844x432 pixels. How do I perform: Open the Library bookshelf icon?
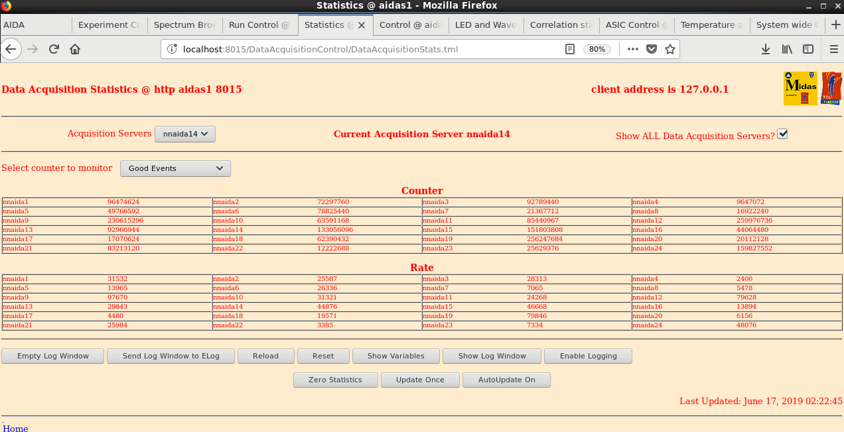click(x=787, y=49)
